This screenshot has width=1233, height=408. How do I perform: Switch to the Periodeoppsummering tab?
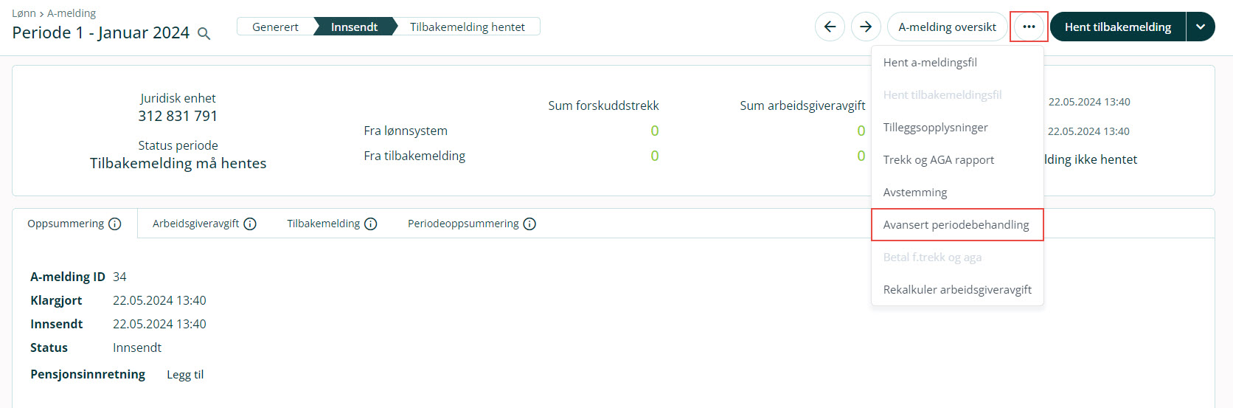click(x=463, y=224)
